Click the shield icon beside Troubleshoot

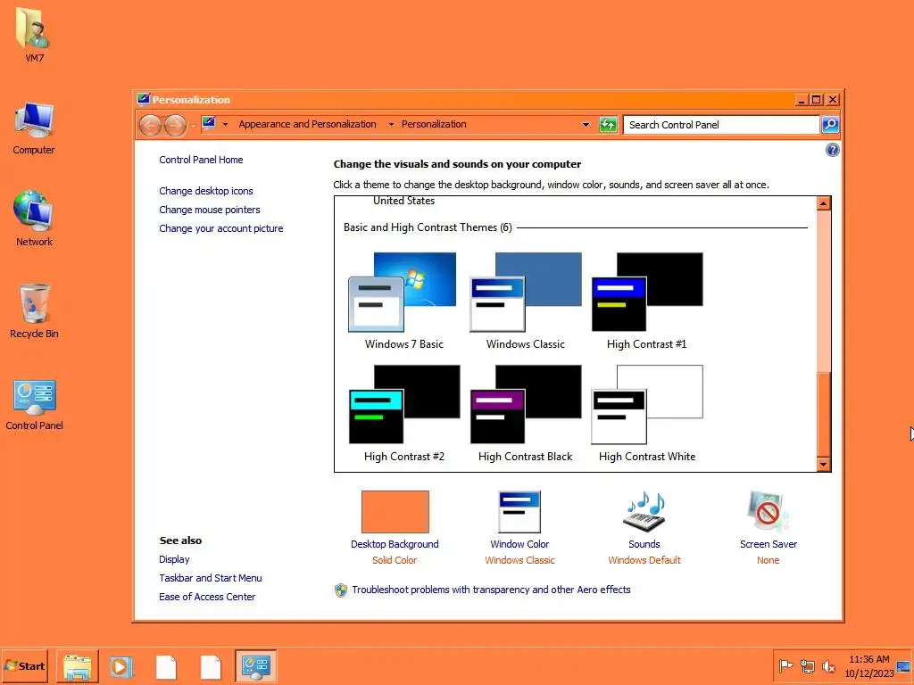341,590
